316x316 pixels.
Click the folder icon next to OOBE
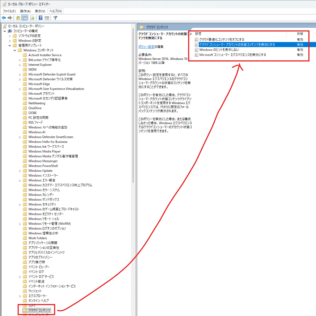pyautogui.click(x=25, y=113)
